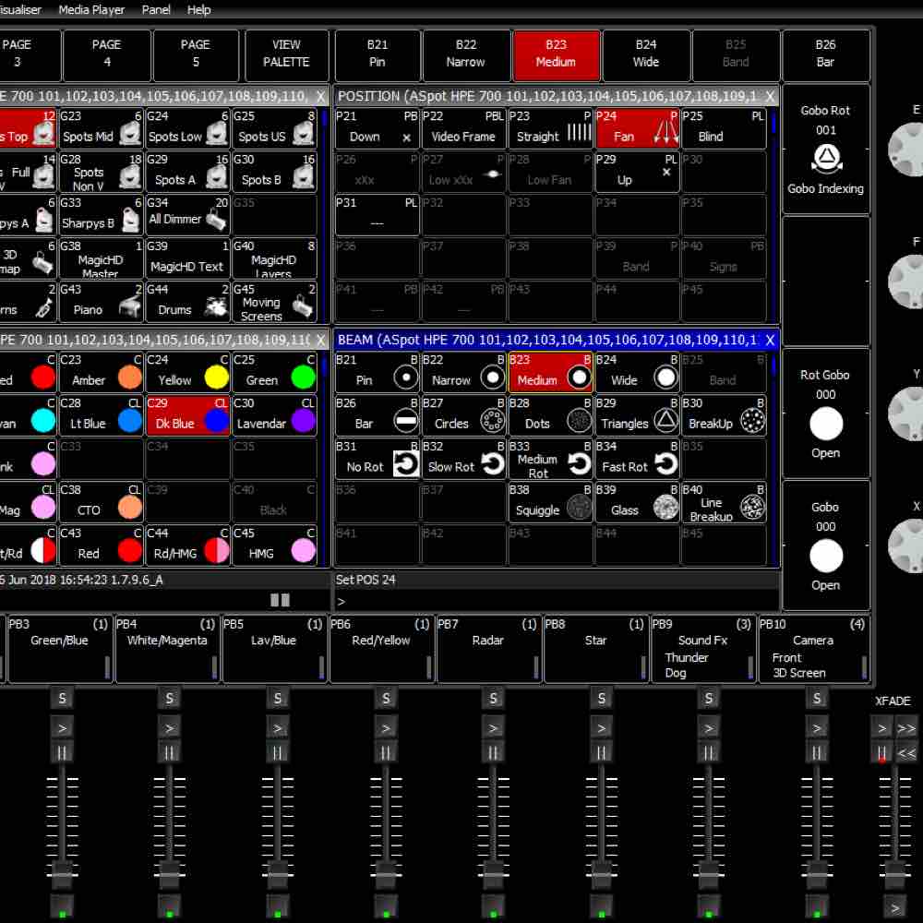Toggle the S button for PB3 Green/Blue
The width and height of the screenshot is (923, 923).
tap(62, 698)
